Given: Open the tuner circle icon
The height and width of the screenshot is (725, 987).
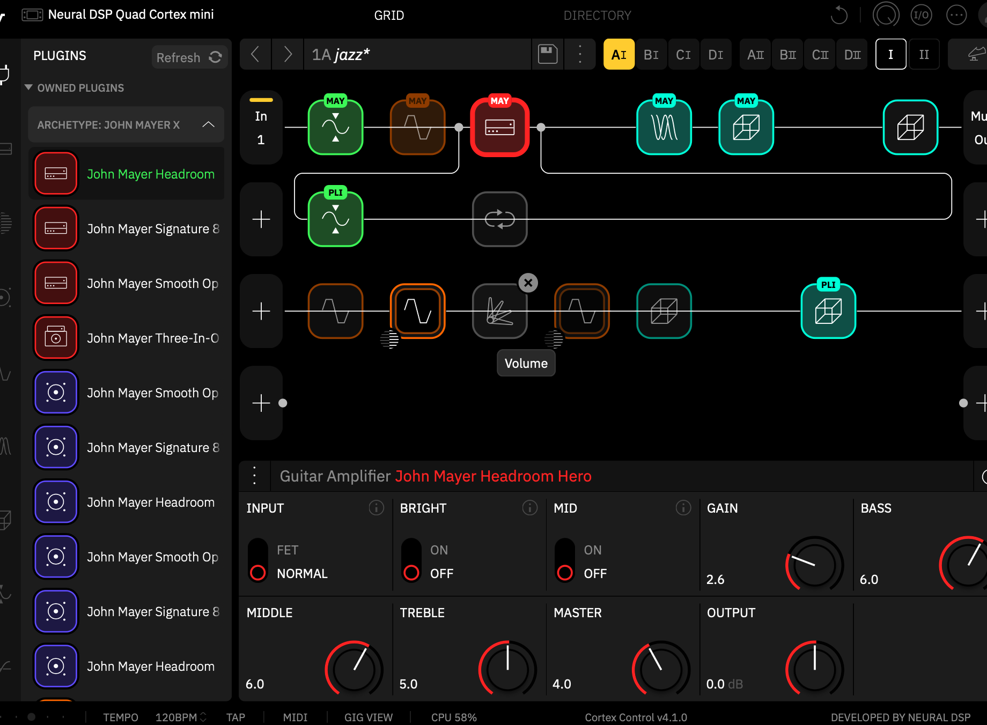Looking at the screenshot, I should pyautogui.click(x=886, y=15).
